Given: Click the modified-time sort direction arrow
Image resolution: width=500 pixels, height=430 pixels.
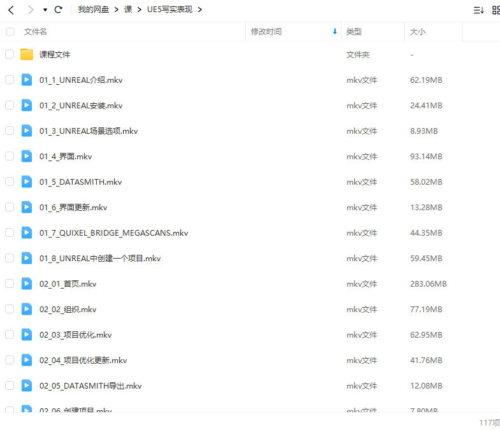Looking at the screenshot, I should click(335, 31).
